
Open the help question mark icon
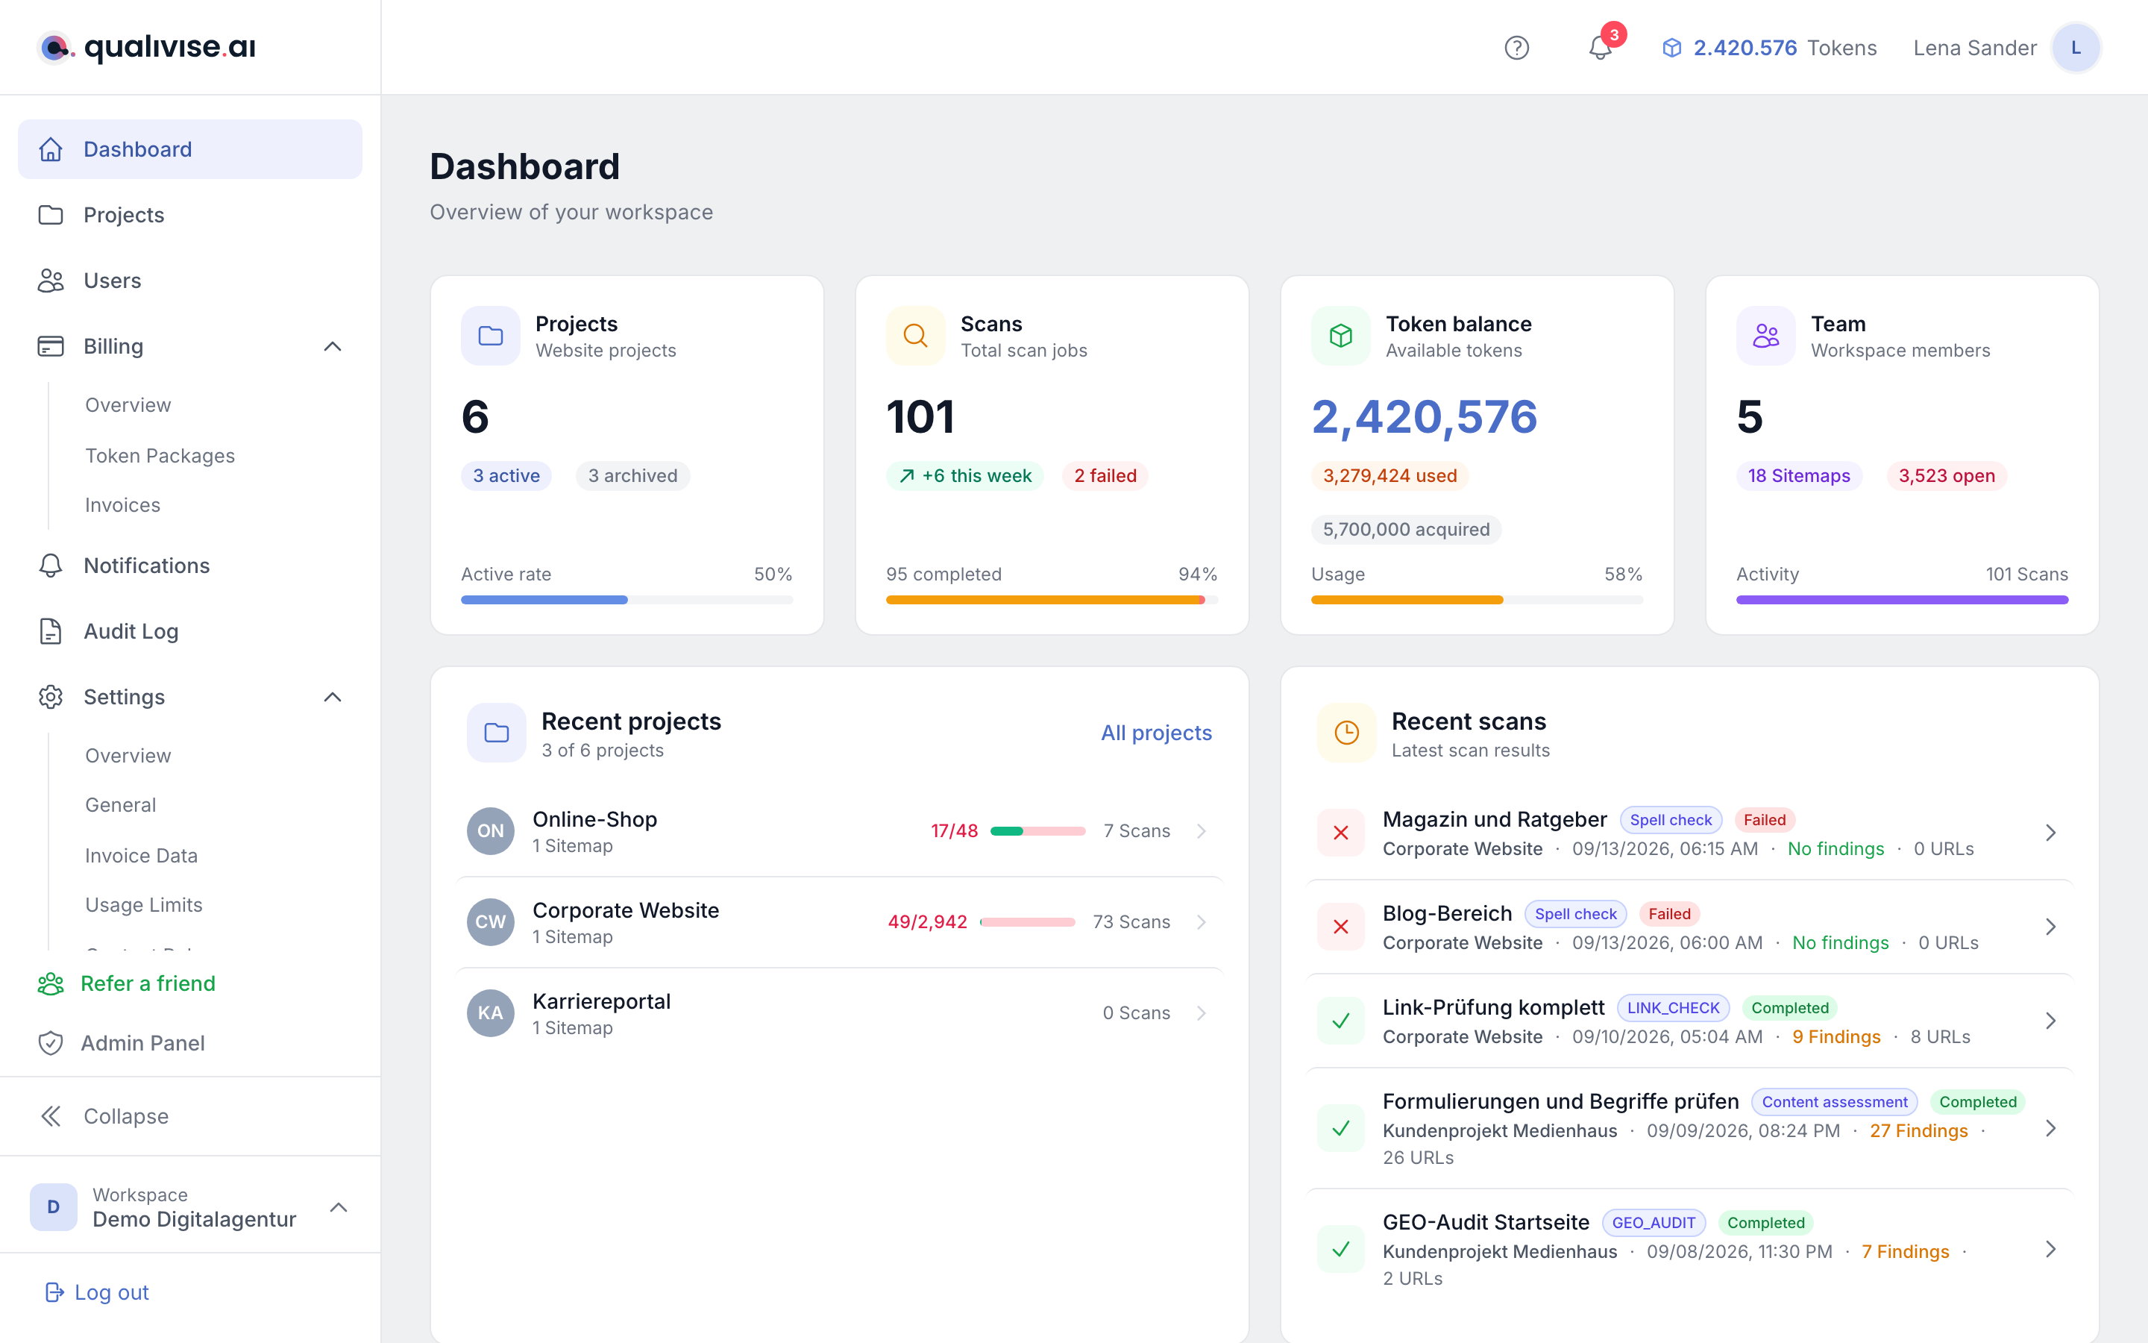1516,48
